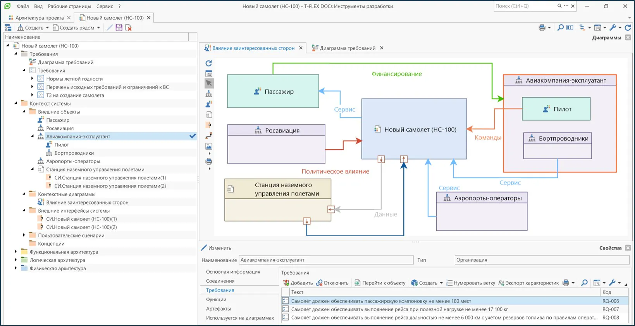Click the printer icon in the diagram's vertical toolbar

pyautogui.click(x=209, y=161)
